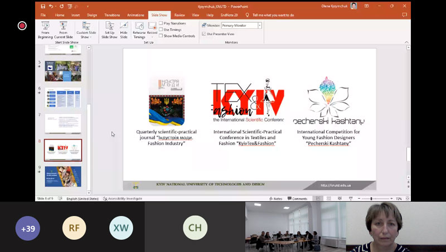This screenshot has height=252, width=446.
Task: Open the Transitions tab
Action: [x=112, y=15]
